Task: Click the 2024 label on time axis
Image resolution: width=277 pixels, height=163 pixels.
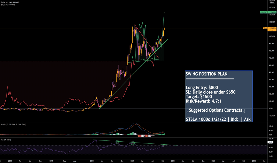Action: click(x=254, y=161)
